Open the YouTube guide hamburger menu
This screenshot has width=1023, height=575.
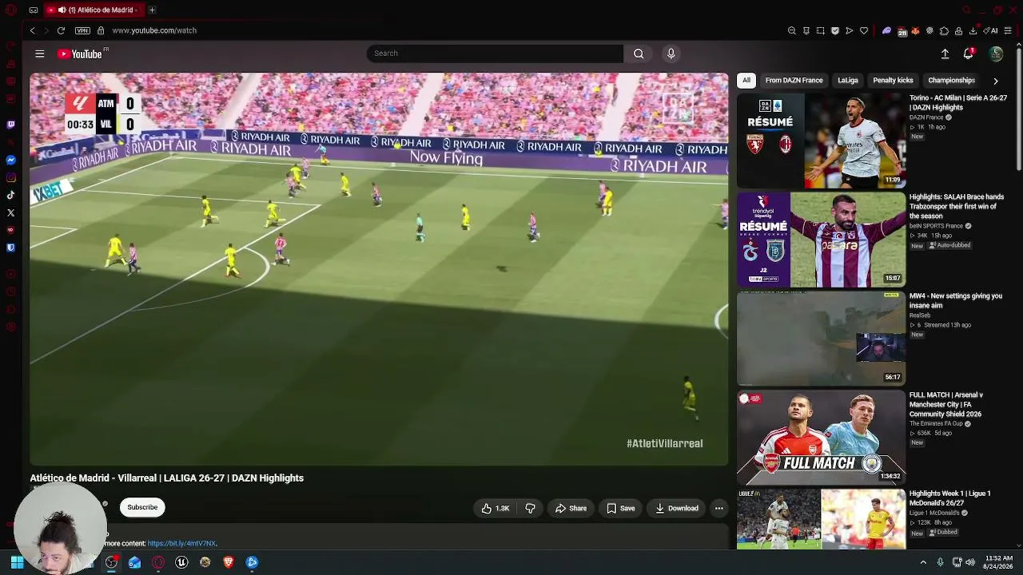[39, 54]
